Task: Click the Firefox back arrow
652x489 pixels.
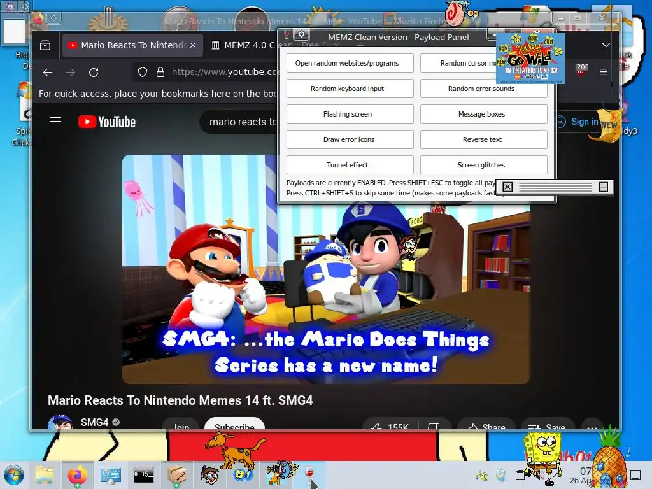Action: pyautogui.click(x=48, y=73)
